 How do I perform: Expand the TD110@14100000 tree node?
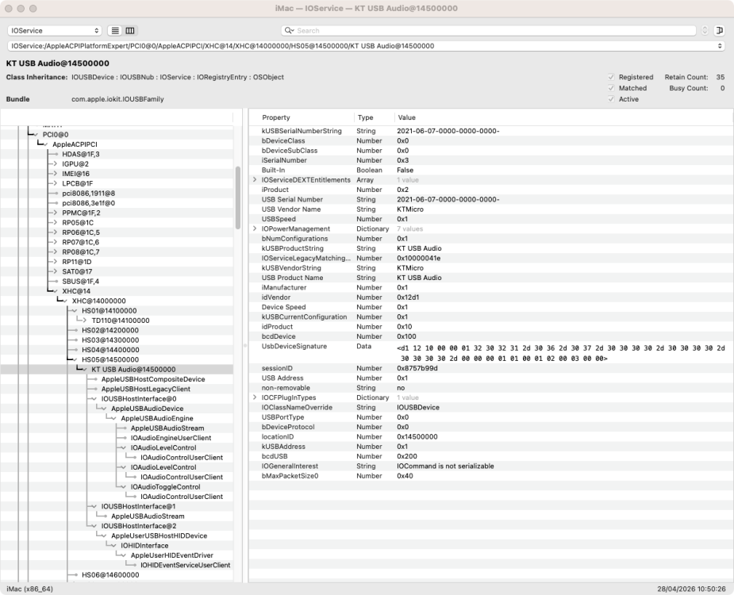[85, 321]
